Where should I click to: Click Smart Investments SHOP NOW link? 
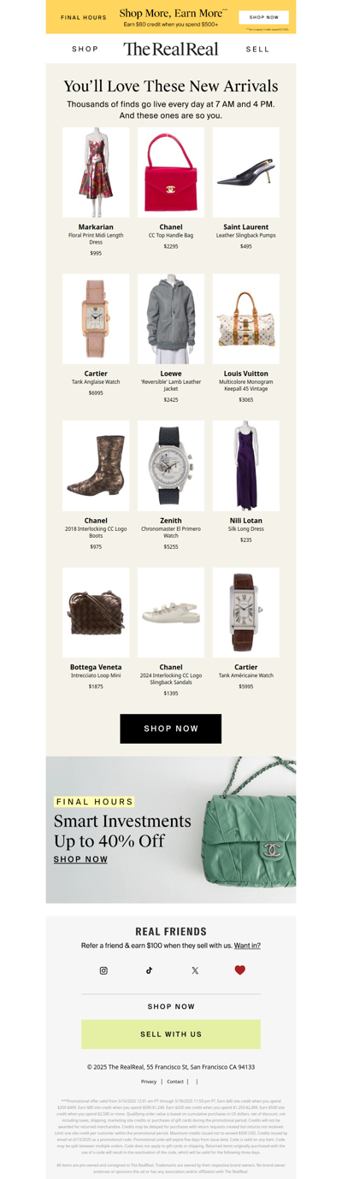tap(80, 859)
